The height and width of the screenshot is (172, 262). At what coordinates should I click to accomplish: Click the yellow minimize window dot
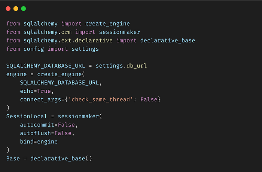(x=16, y=9)
